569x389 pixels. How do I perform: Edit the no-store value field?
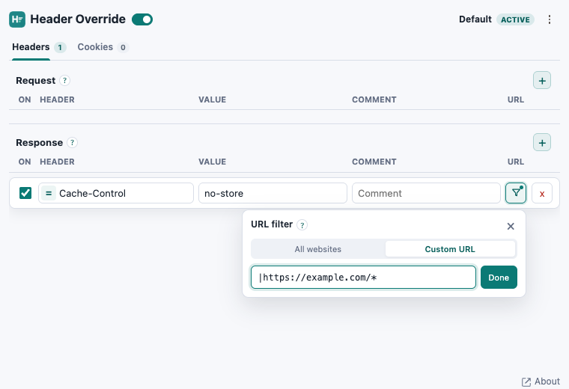pyautogui.click(x=273, y=193)
